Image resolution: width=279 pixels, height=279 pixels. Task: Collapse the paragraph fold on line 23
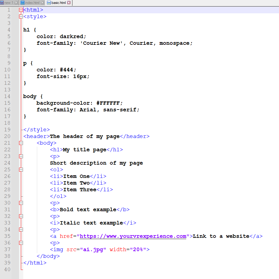click(x=21, y=156)
